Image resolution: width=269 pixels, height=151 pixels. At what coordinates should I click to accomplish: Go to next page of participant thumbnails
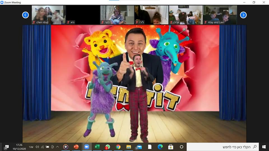[x=243, y=15]
